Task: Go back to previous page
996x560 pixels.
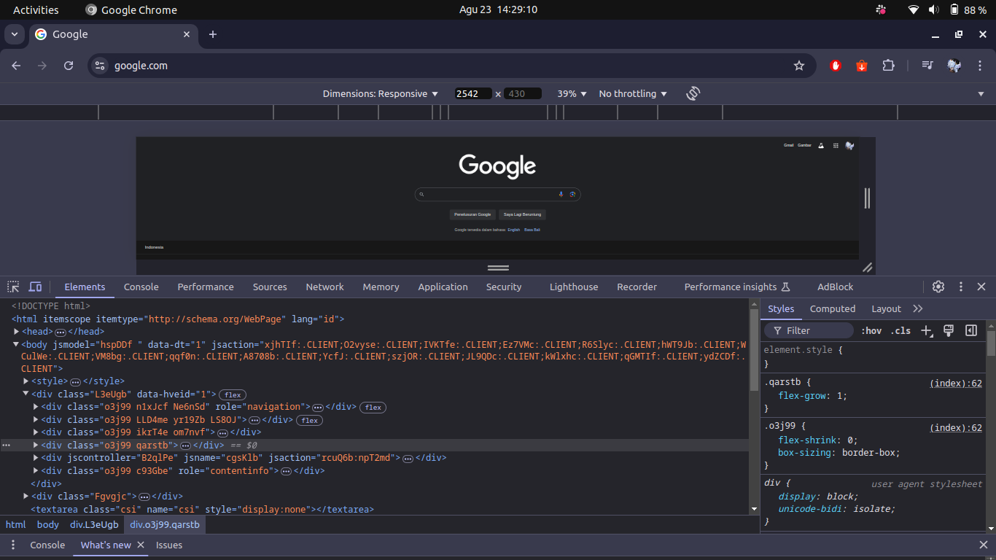Action: [16, 66]
